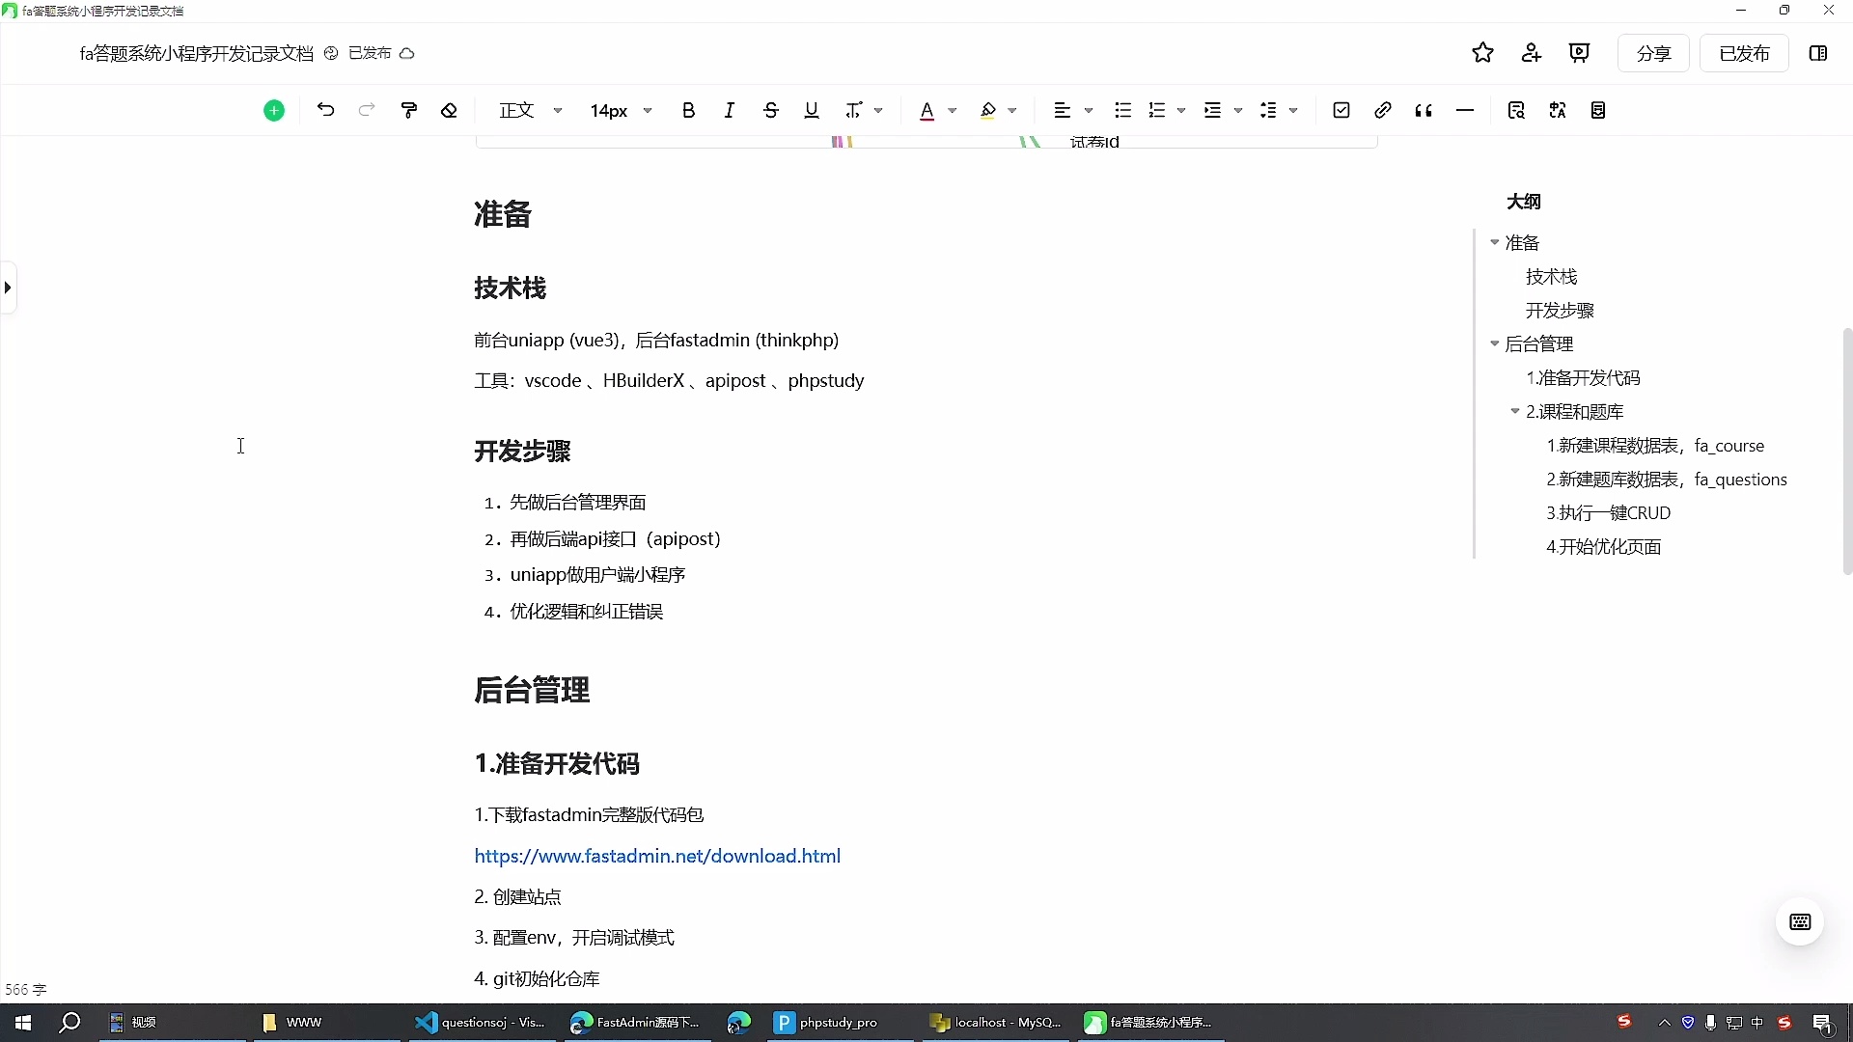Open the floating keyboard shortcut button
The height and width of the screenshot is (1042, 1853).
[x=1800, y=921]
